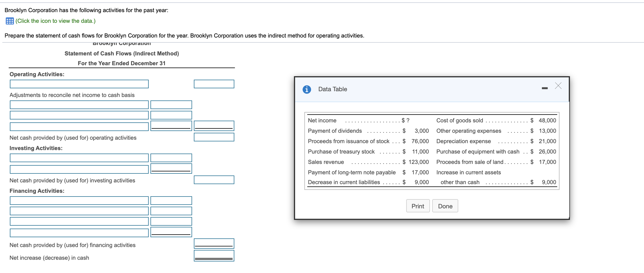Click the "Cost of goods sold" label

pyautogui.click(x=460, y=120)
